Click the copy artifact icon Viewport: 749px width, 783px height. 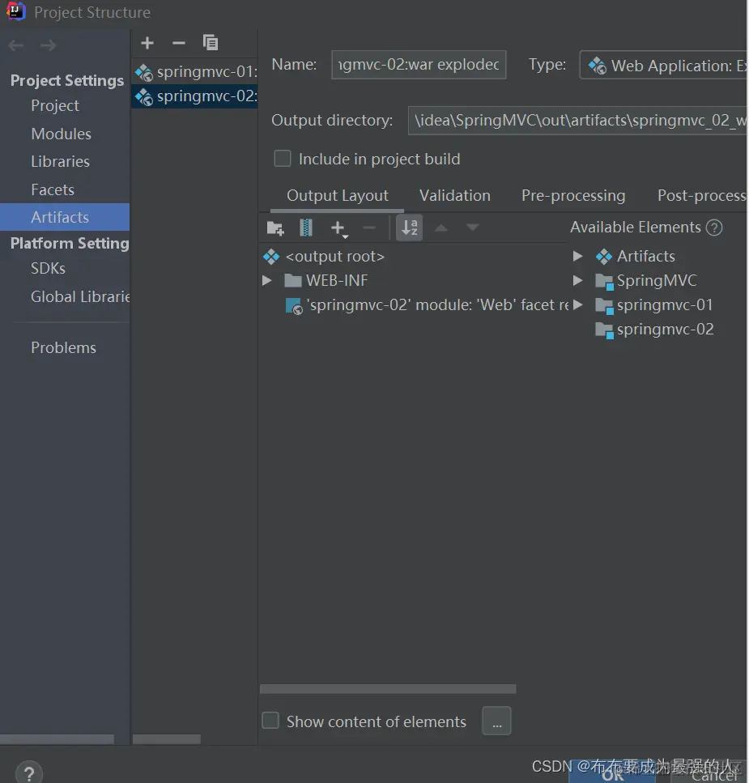[x=211, y=42]
